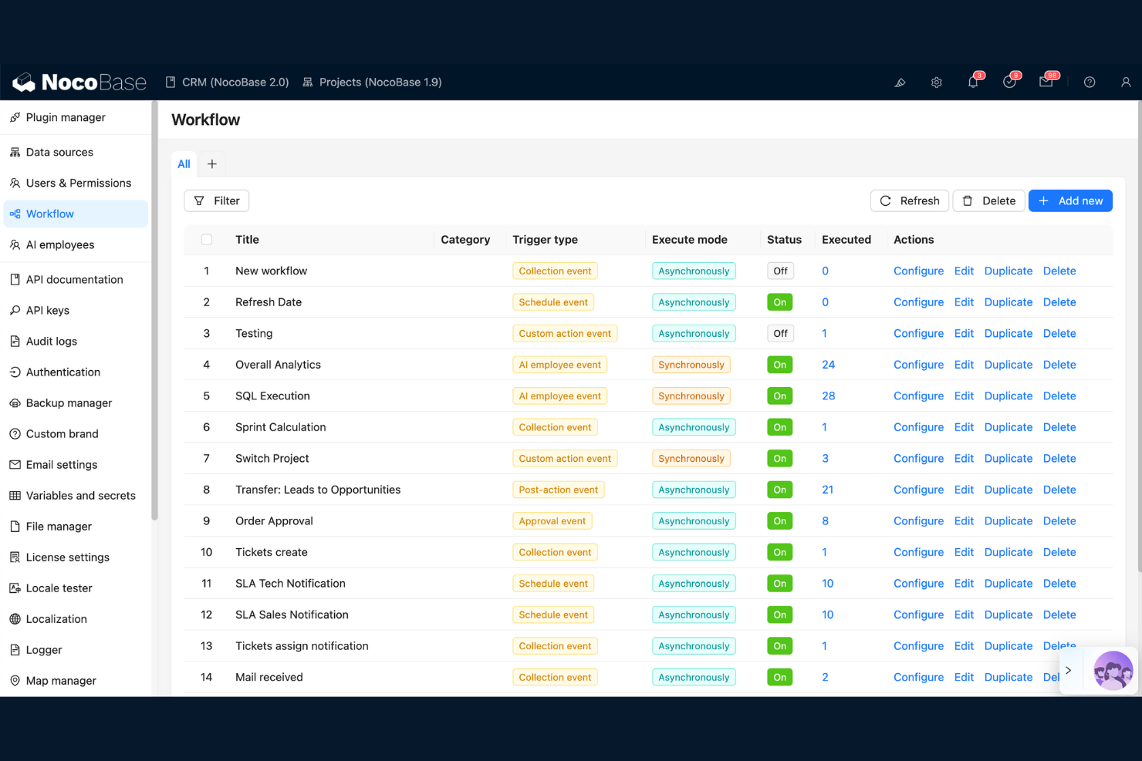This screenshot has height=761, width=1142.
Task: Toggle the Testing workflow status to On
Action: tap(779, 333)
